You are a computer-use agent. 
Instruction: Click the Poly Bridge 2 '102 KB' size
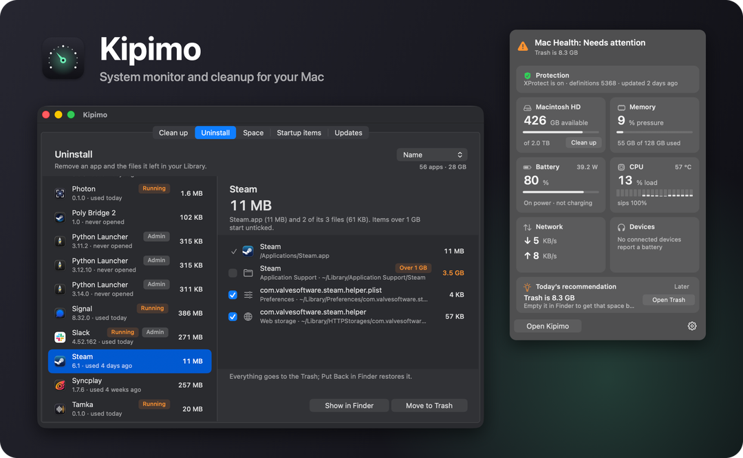pyautogui.click(x=191, y=217)
